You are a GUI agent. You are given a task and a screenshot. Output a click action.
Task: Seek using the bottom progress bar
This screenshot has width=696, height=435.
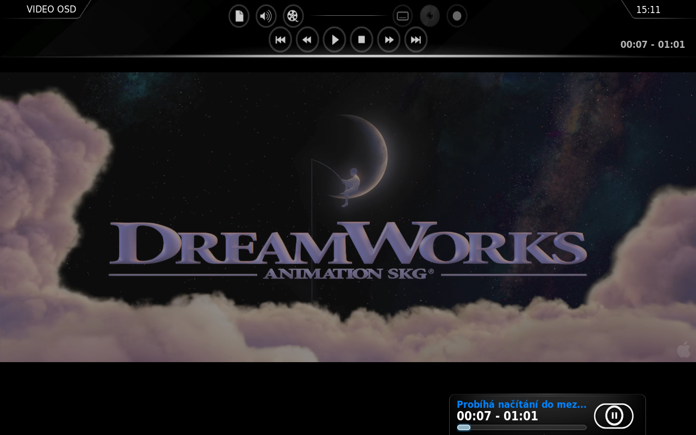click(x=521, y=427)
